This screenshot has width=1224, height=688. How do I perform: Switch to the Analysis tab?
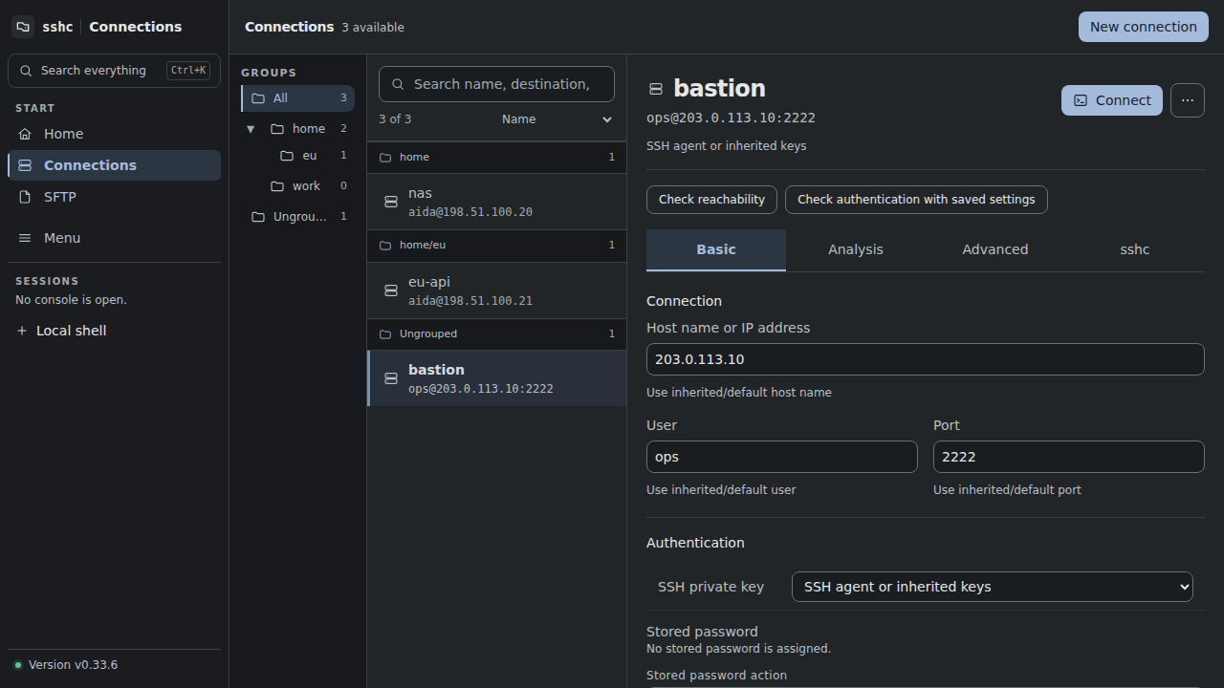coord(856,249)
